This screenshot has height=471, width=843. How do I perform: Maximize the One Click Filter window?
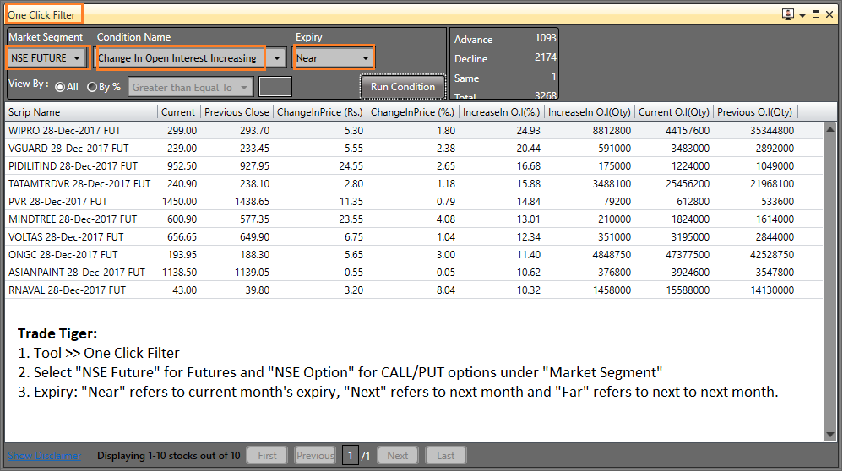[x=816, y=14]
